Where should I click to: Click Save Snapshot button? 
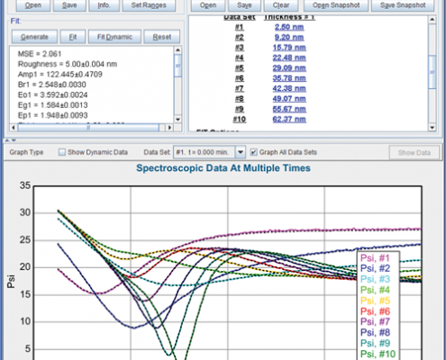[403, 5]
